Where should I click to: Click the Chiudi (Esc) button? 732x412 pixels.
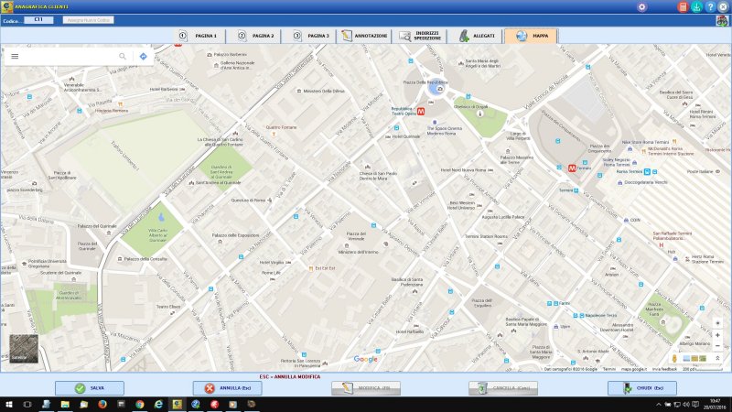coord(642,388)
